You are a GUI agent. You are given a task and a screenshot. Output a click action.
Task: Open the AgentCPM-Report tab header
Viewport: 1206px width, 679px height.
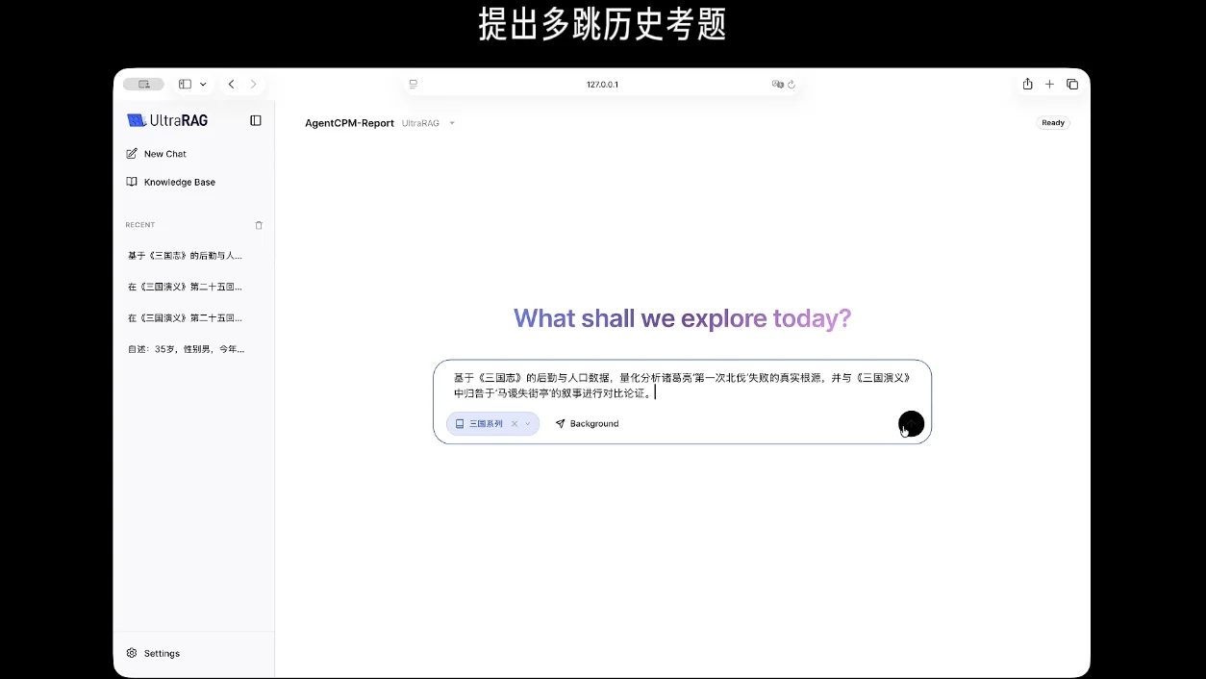pos(349,122)
